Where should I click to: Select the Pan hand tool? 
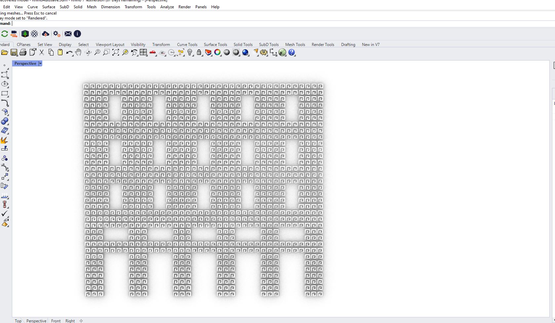click(x=78, y=53)
